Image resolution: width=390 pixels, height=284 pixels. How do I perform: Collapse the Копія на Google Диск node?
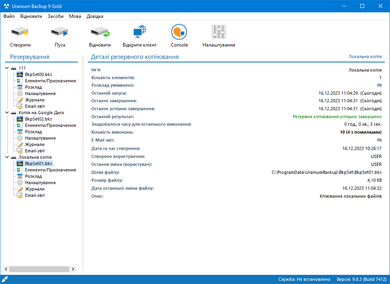(7, 113)
